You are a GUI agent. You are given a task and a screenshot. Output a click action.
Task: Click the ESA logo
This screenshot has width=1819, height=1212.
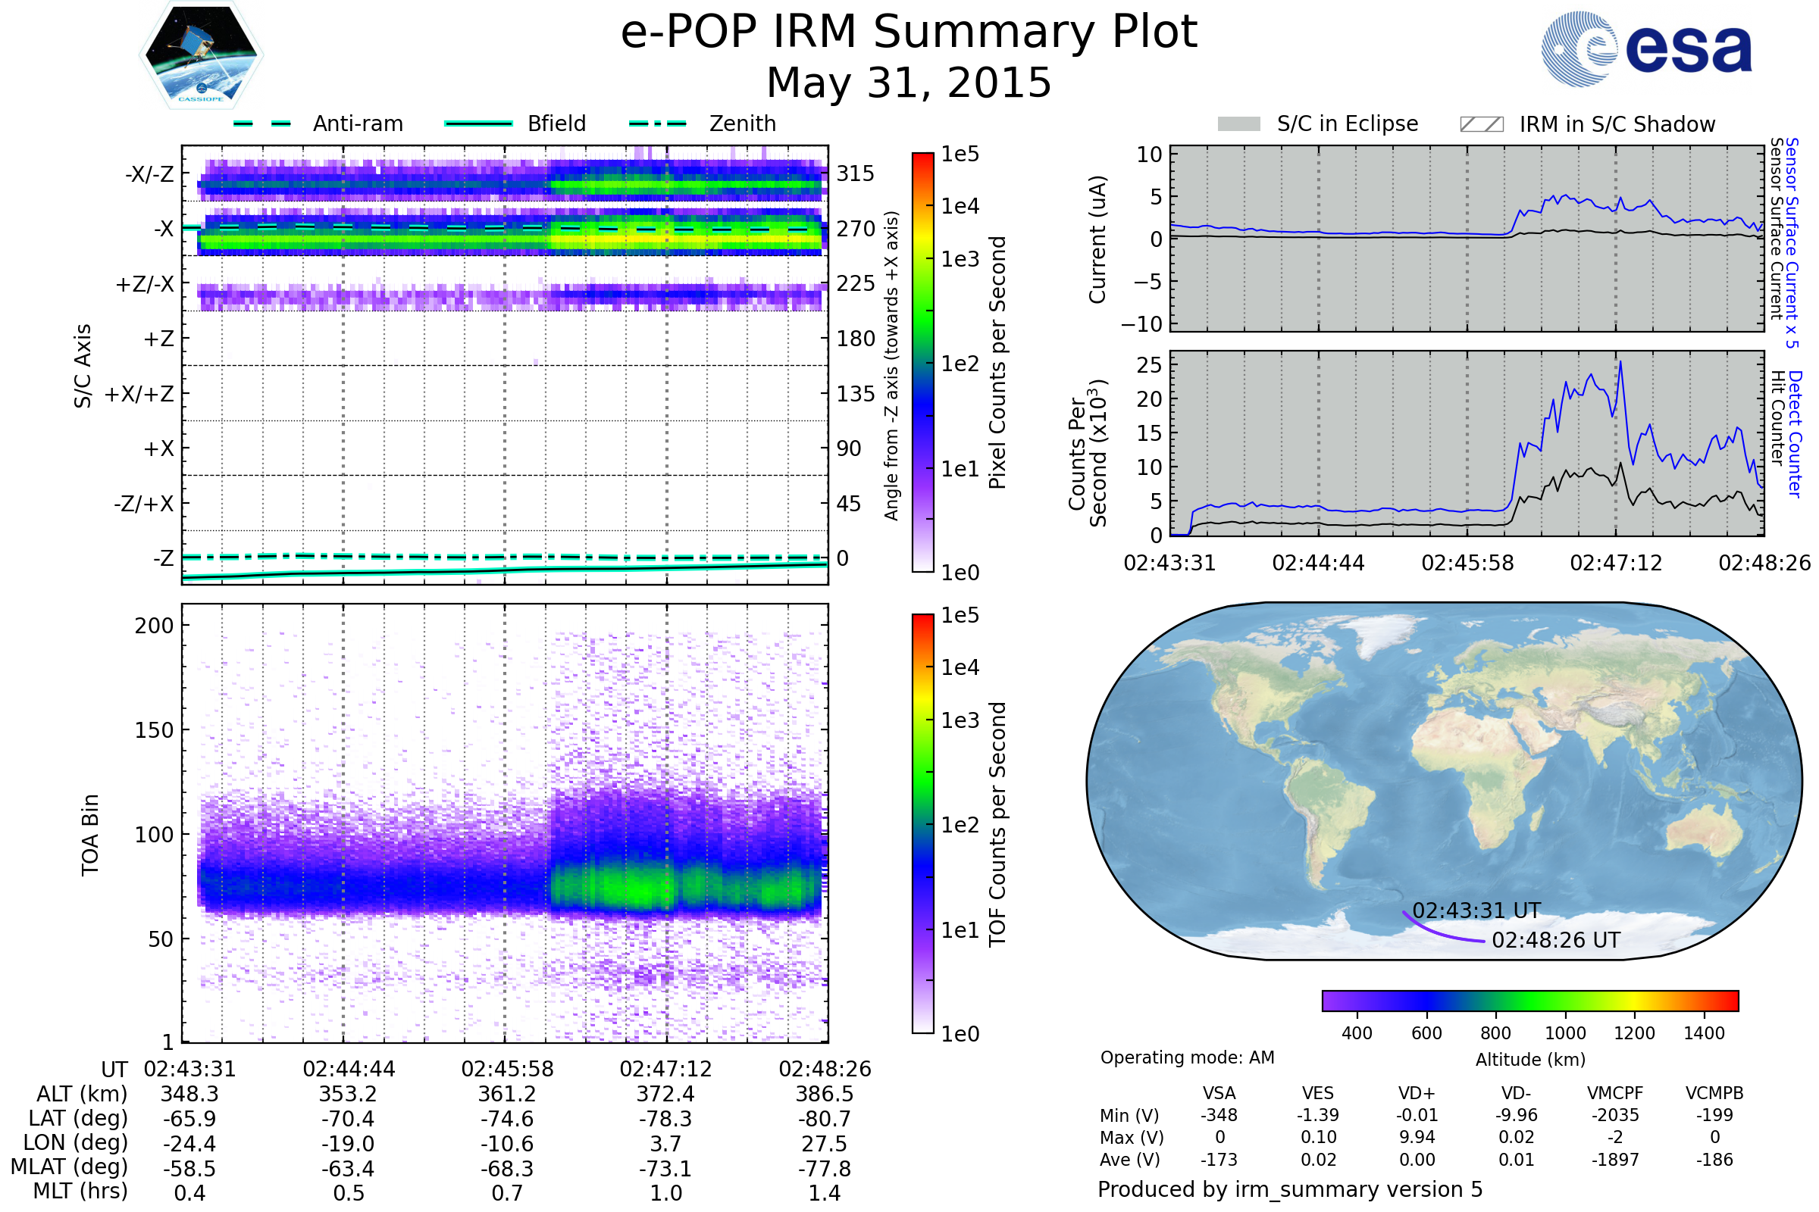(1645, 48)
